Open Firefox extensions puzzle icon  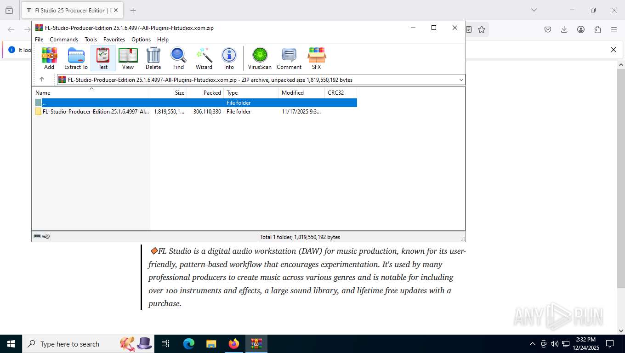(597, 29)
